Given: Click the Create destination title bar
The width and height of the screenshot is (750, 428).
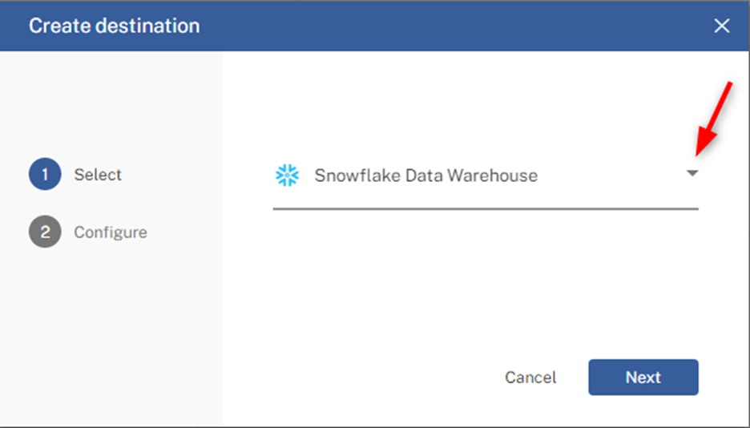Looking at the screenshot, I should coord(375,26).
